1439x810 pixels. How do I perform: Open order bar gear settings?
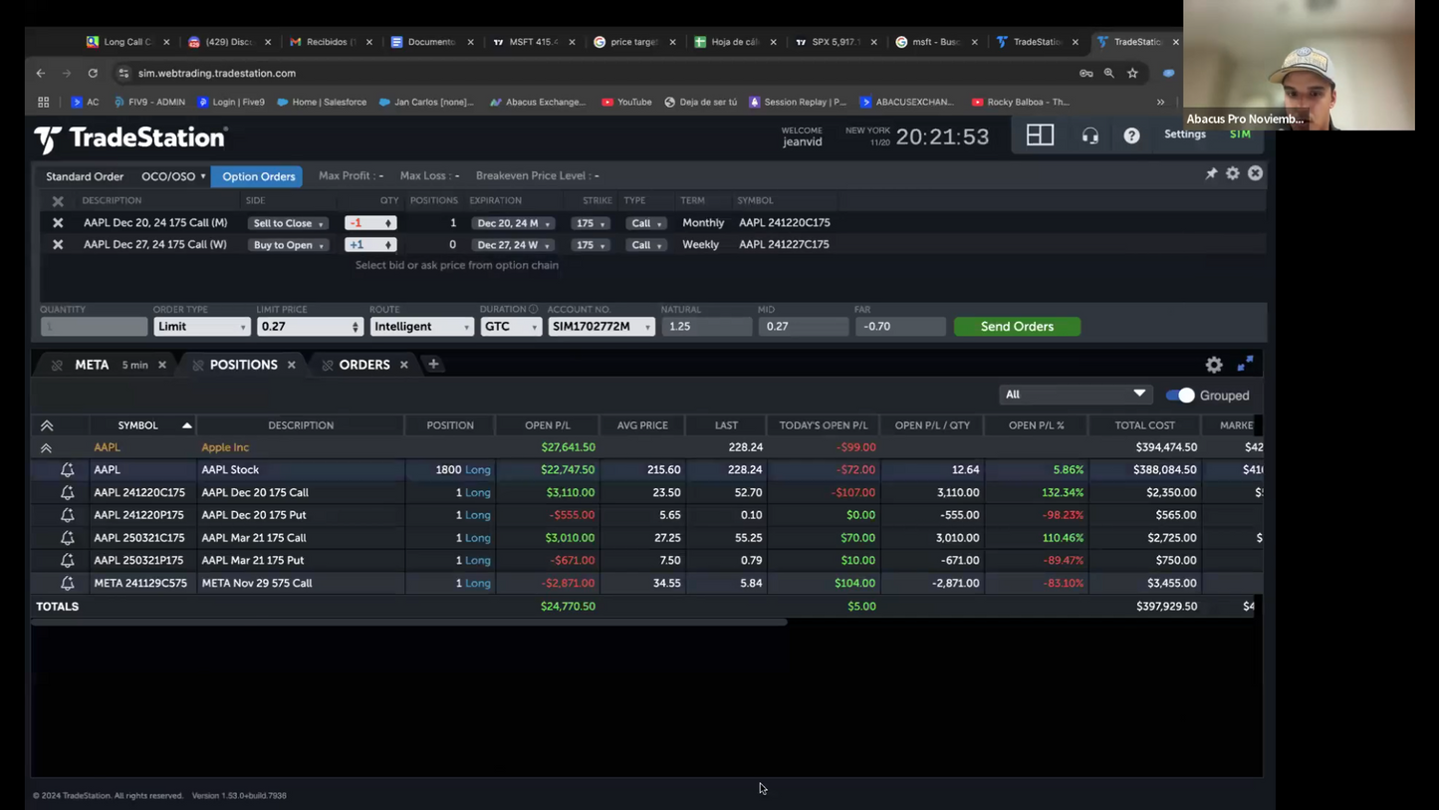[1233, 173]
